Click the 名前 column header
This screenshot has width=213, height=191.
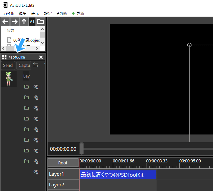[10, 30]
